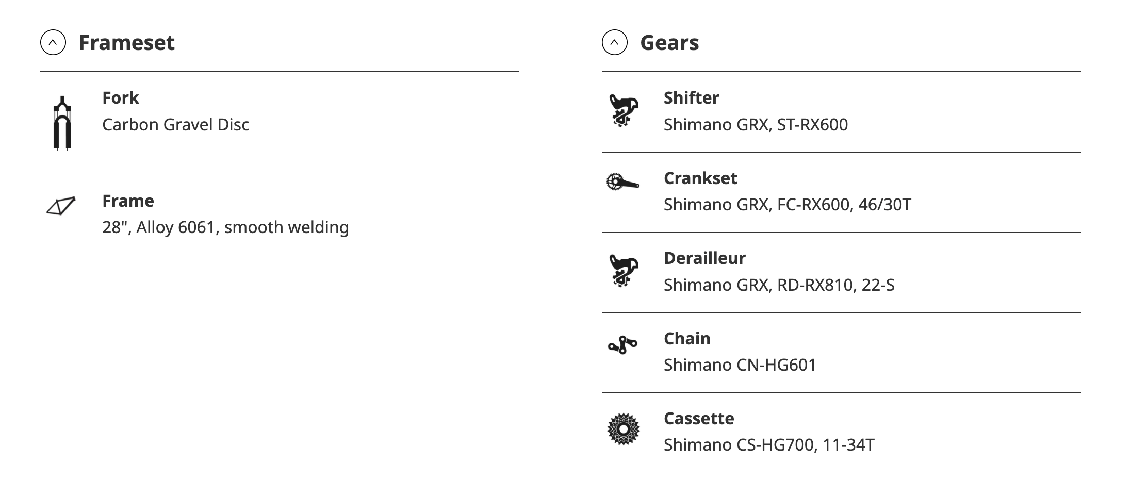The image size is (1148, 497).
Task: Click the RD-RX810 derailleur spec
Action: (x=779, y=285)
